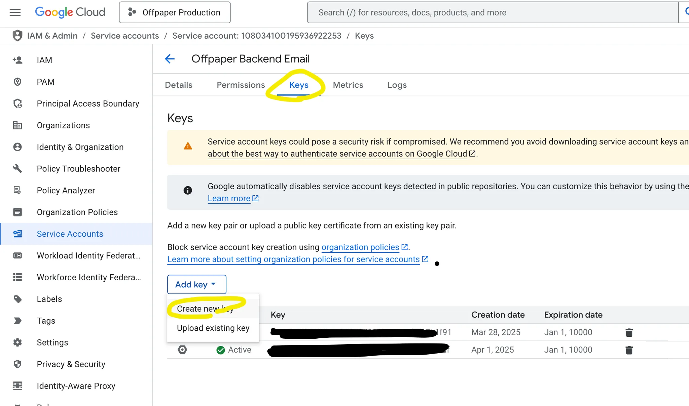Image resolution: width=689 pixels, height=406 pixels.
Task: Open the Logs tab
Action: (397, 85)
